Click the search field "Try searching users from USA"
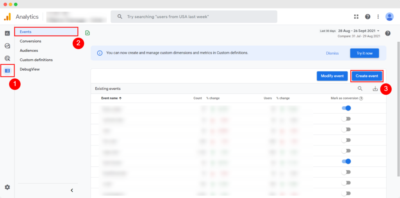 pos(194,17)
